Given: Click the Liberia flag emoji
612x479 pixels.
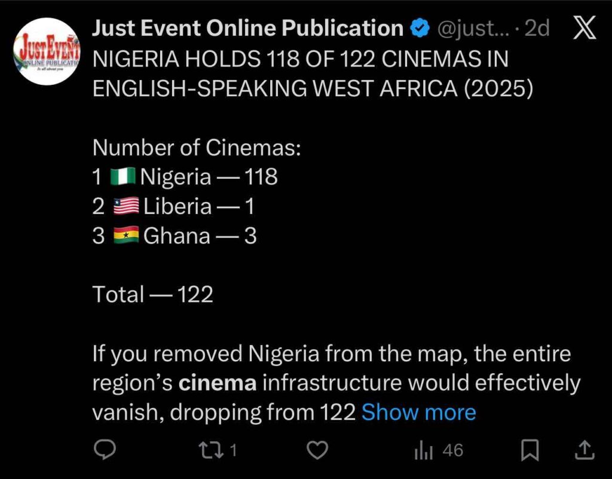Looking at the screenshot, I should point(126,207).
